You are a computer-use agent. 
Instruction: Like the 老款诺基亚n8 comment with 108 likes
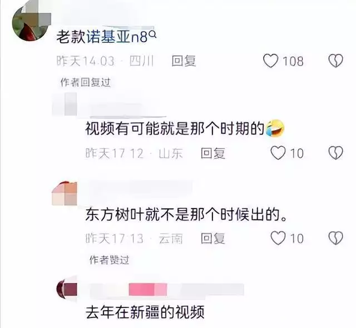click(x=270, y=61)
